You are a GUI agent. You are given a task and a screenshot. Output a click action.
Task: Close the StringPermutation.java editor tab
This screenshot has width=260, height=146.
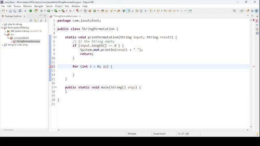80,16
